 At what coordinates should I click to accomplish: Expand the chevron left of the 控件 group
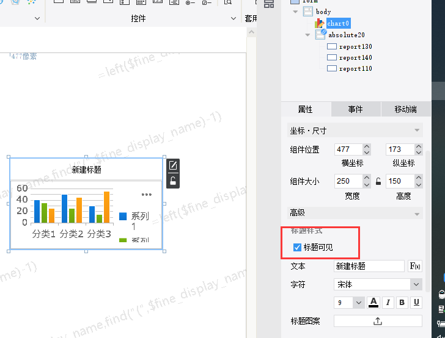point(37,18)
